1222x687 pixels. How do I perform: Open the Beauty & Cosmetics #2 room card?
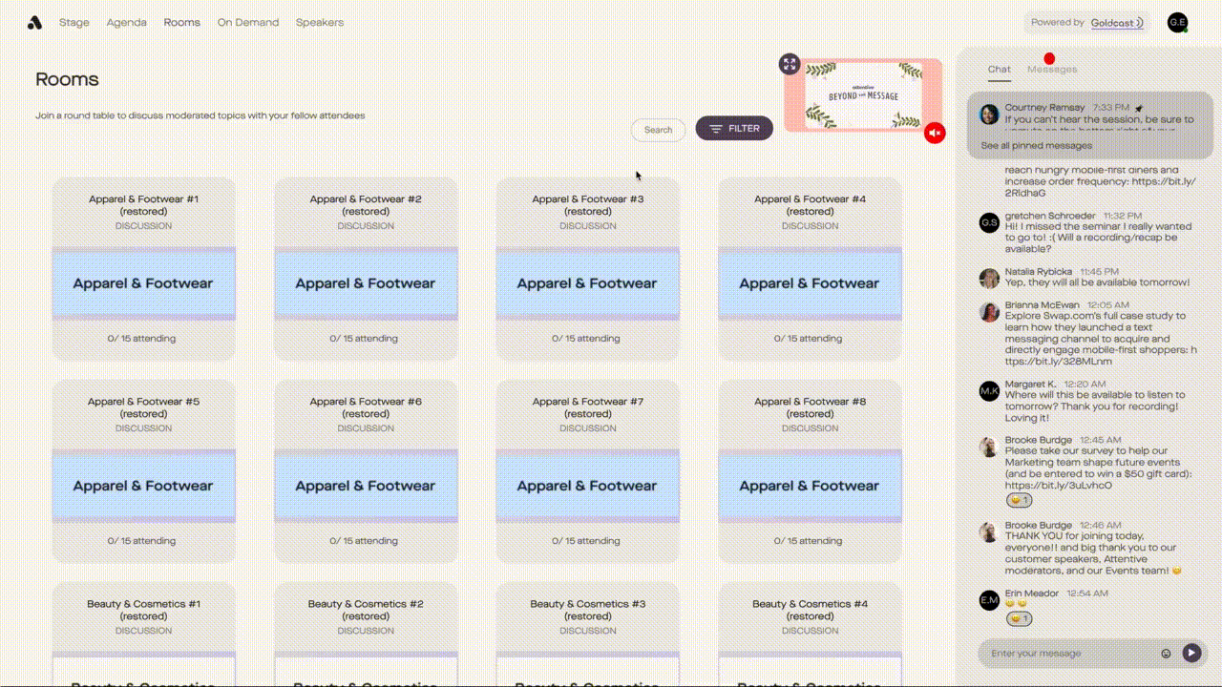point(366,634)
